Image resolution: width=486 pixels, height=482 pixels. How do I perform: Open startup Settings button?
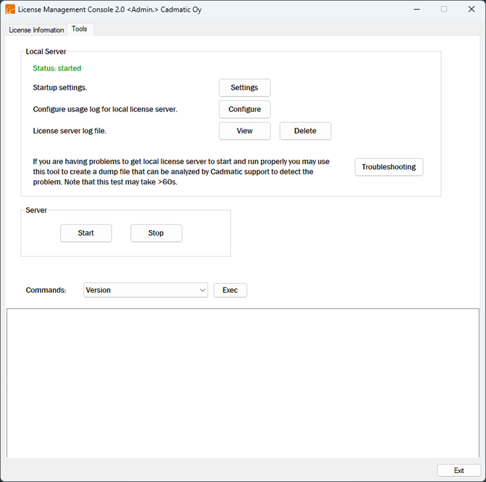pos(244,87)
